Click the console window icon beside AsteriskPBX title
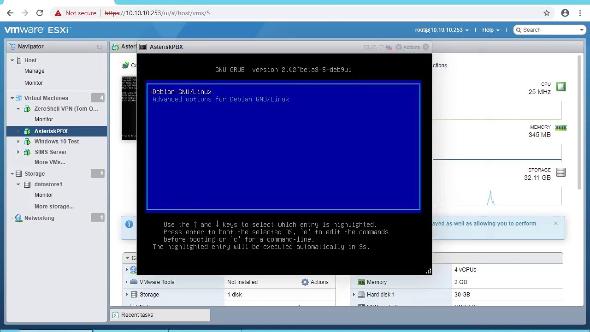 [x=143, y=47]
